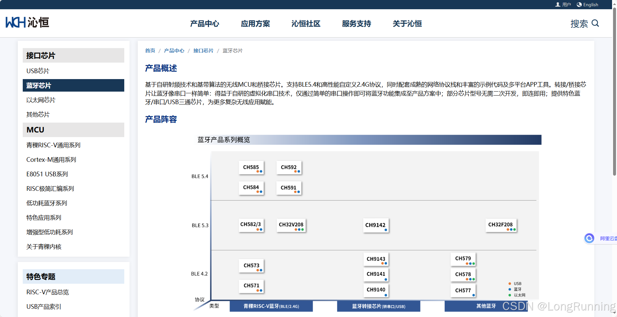Click the CH32V208 chip box
Viewport: 617px width, 317px height.
point(291,225)
